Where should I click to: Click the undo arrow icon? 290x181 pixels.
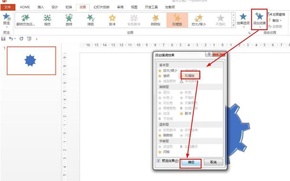tap(11, 39)
